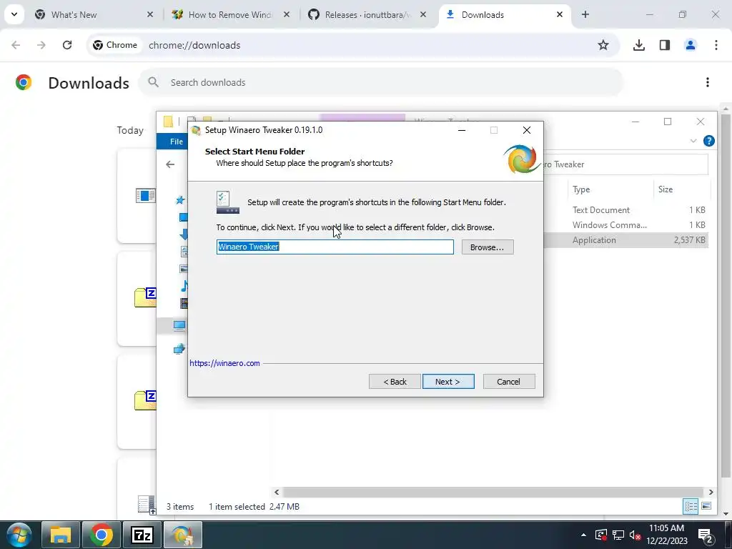Switch to How to Remove Windows tab
Screen dimensions: 732x549
(x=230, y=14)
